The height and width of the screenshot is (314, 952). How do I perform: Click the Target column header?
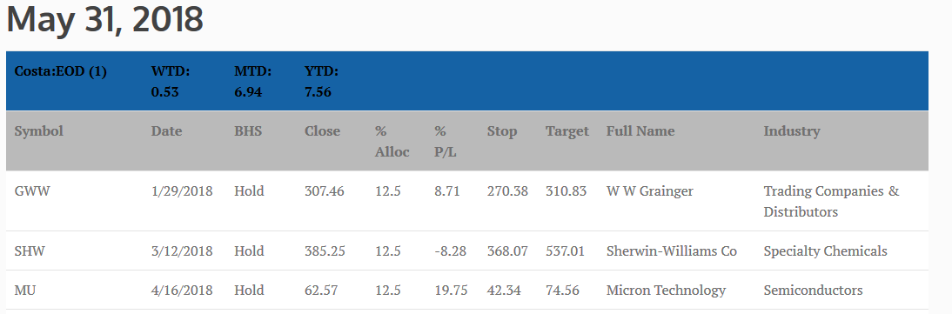567,131
